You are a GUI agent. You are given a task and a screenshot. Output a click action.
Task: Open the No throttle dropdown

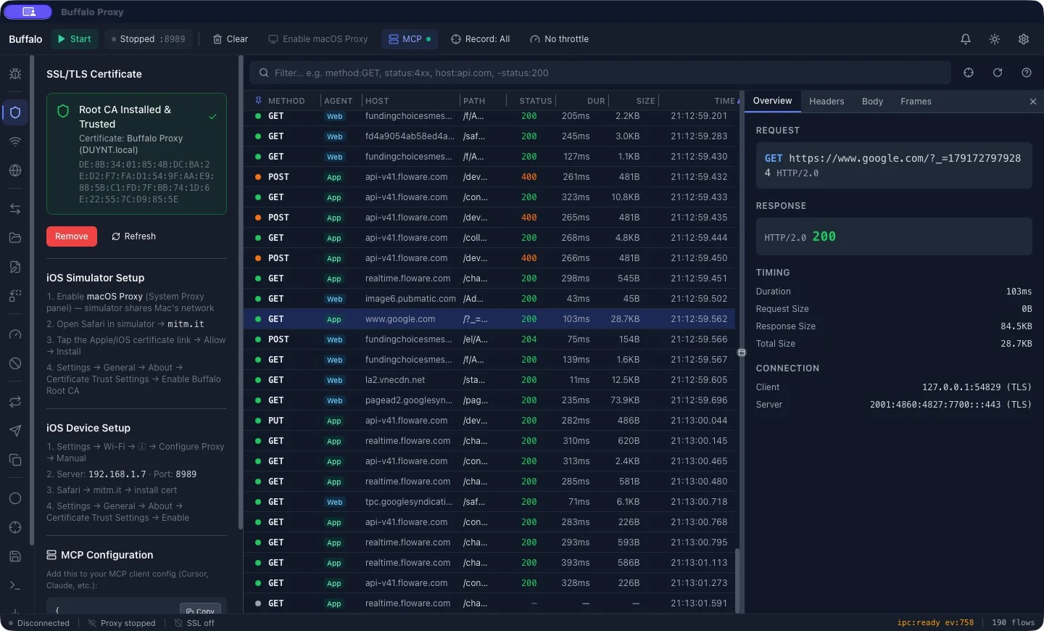559,39
